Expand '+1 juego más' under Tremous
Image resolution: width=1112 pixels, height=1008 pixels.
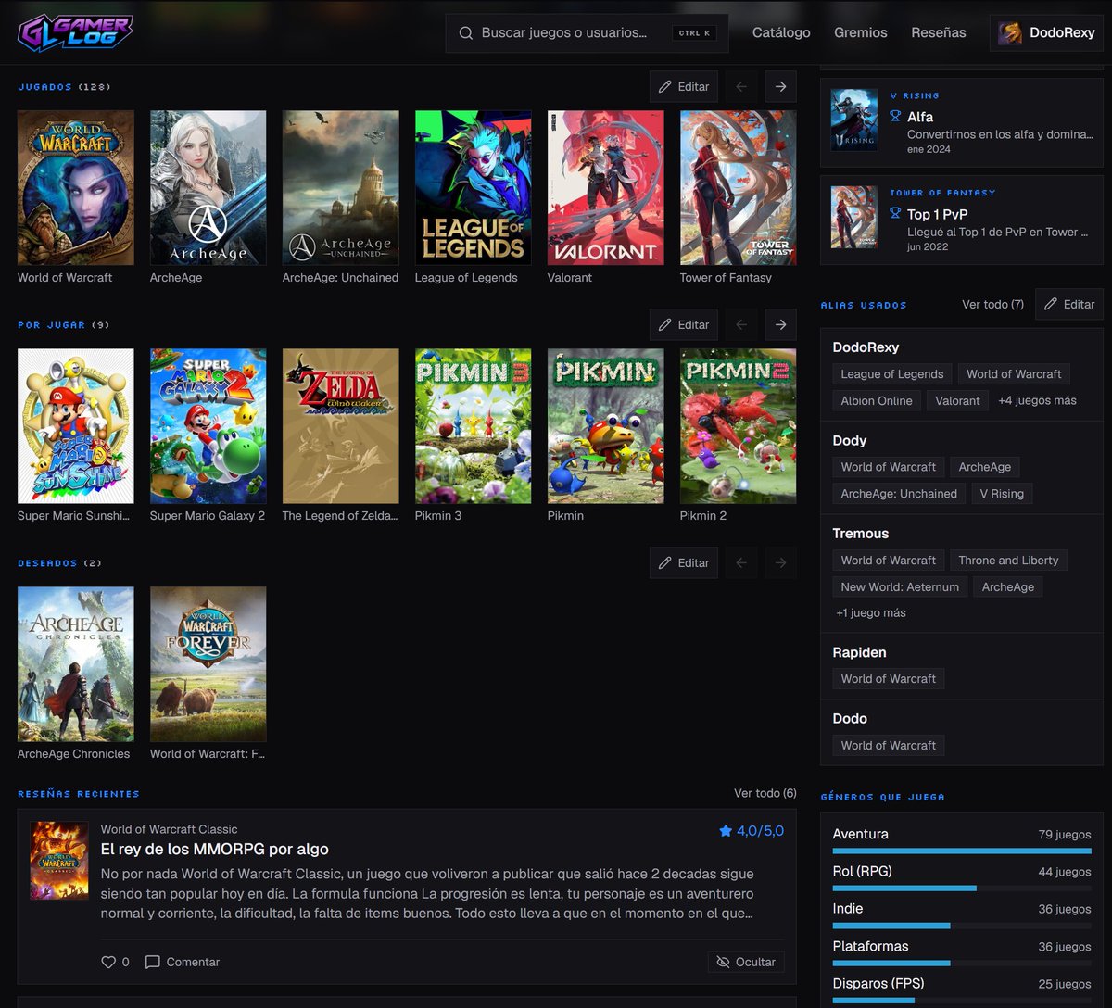(871, 612)
